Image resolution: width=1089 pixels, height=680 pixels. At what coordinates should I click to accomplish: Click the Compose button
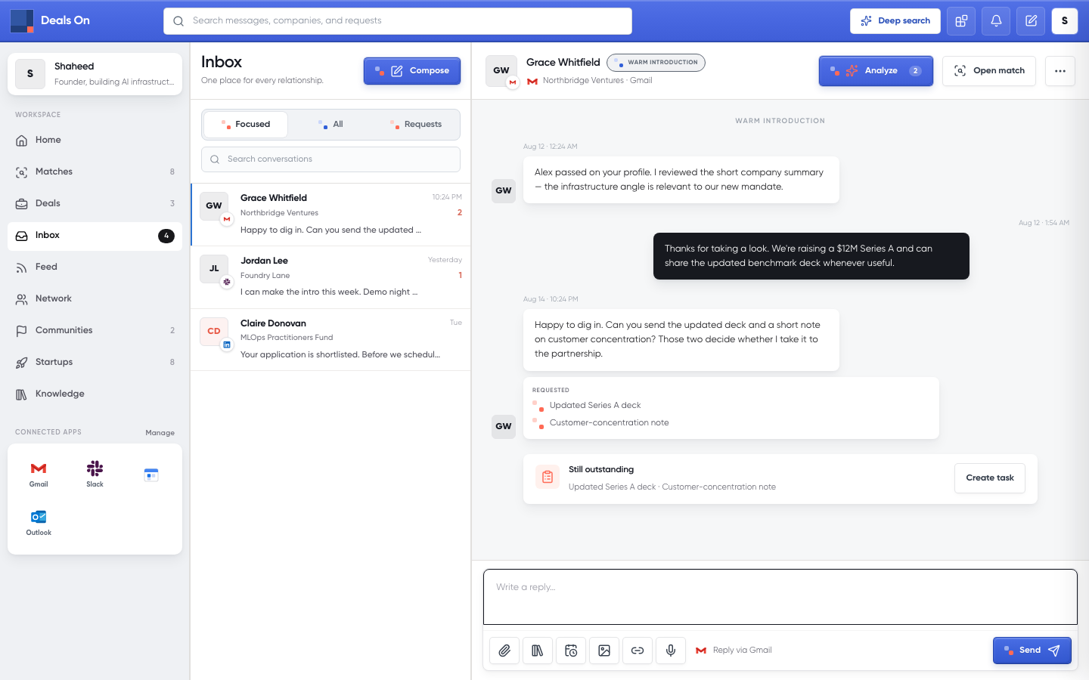[412, 71]
